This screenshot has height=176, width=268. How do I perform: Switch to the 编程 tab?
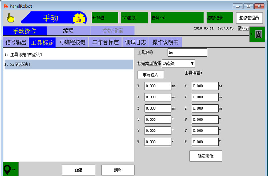(68, 31)
